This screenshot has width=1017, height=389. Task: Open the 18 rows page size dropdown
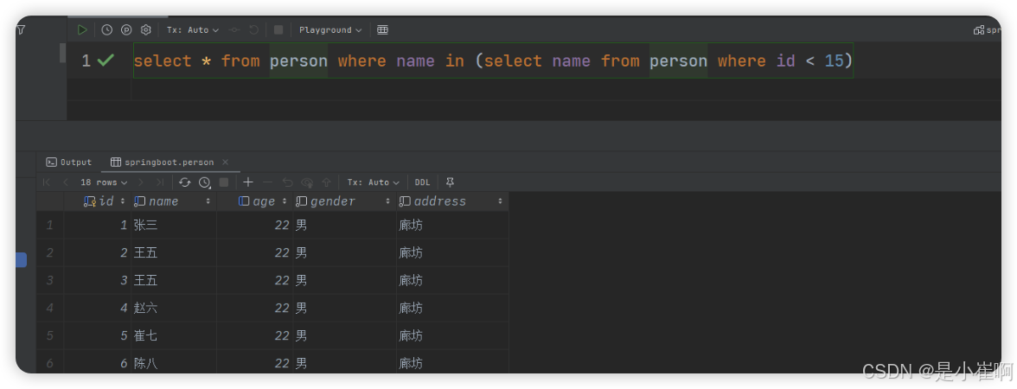pyautogui.click(x=104, y=182)
